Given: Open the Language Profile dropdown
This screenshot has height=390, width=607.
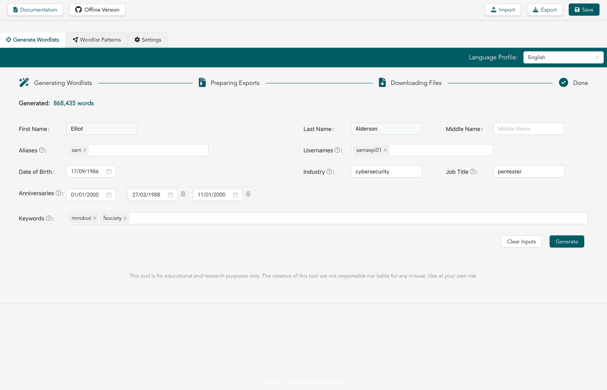Looking at the screenshot, I should (563, 57).
